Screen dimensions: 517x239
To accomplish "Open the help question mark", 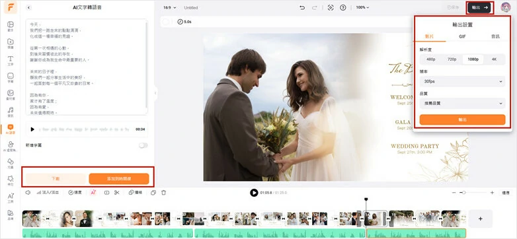I will click(343, 7).
